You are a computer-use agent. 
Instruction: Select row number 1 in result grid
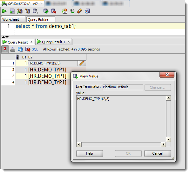tap(8, 63)
